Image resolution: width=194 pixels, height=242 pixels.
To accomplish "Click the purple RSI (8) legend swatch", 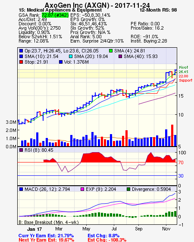I will 21,150.
